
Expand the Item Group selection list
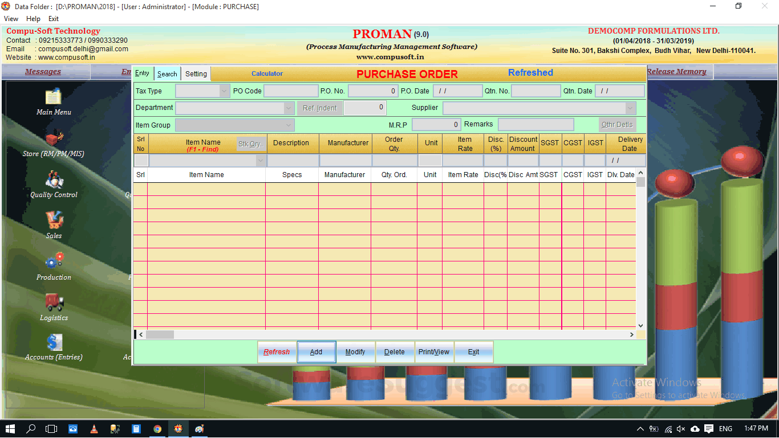288,124
